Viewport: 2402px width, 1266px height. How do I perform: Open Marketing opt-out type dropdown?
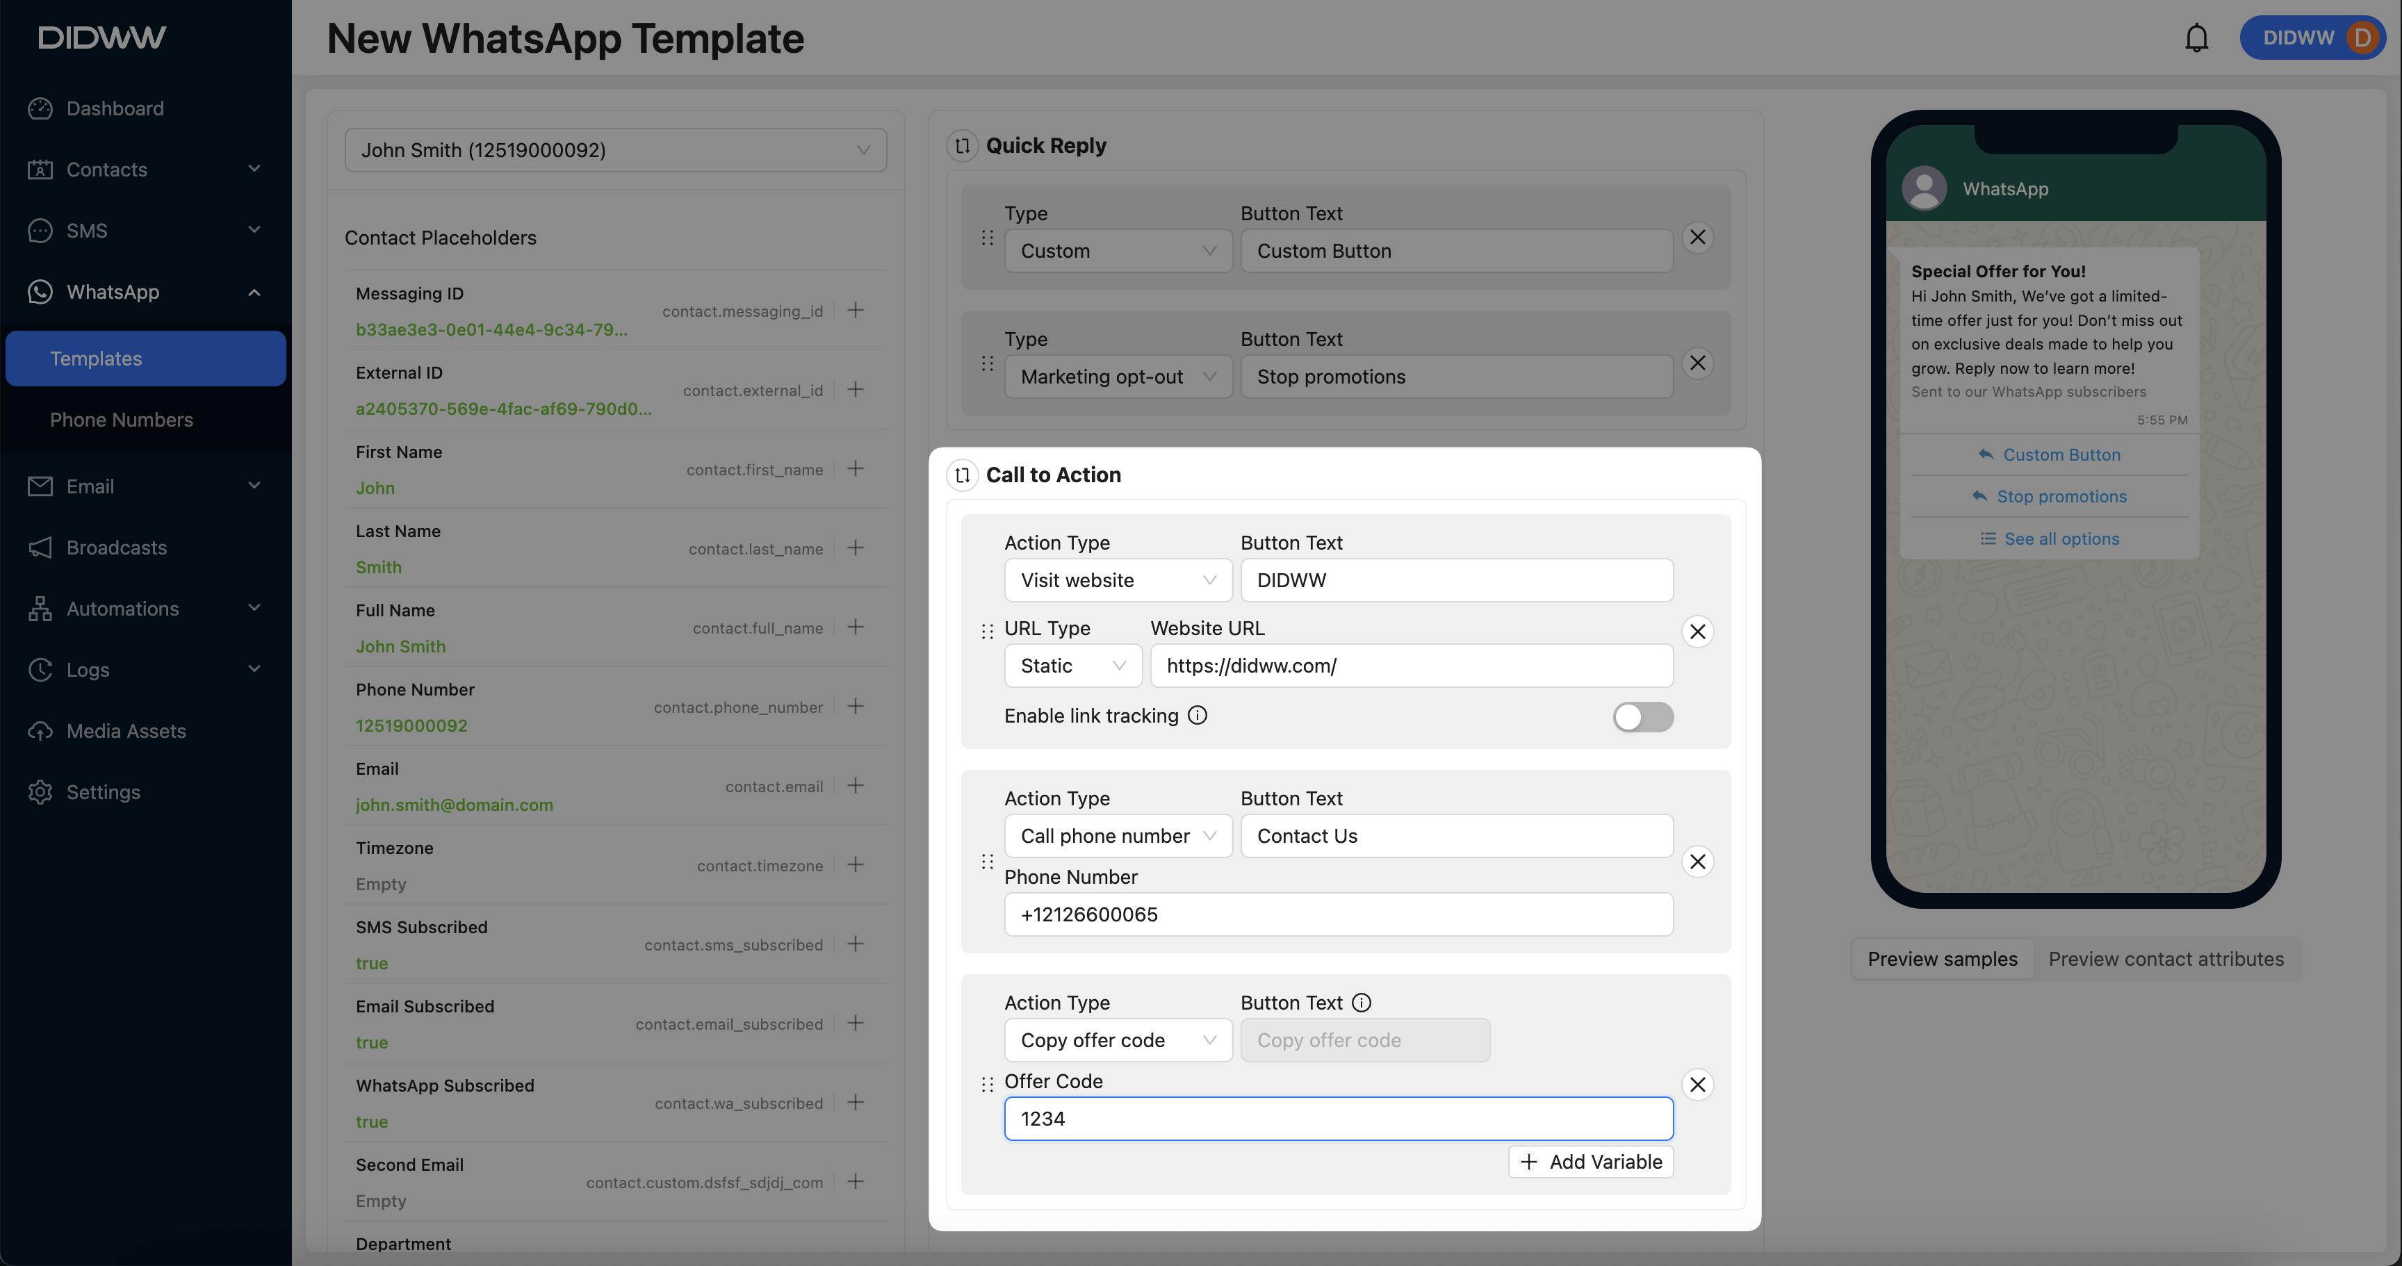[1118, 377]
